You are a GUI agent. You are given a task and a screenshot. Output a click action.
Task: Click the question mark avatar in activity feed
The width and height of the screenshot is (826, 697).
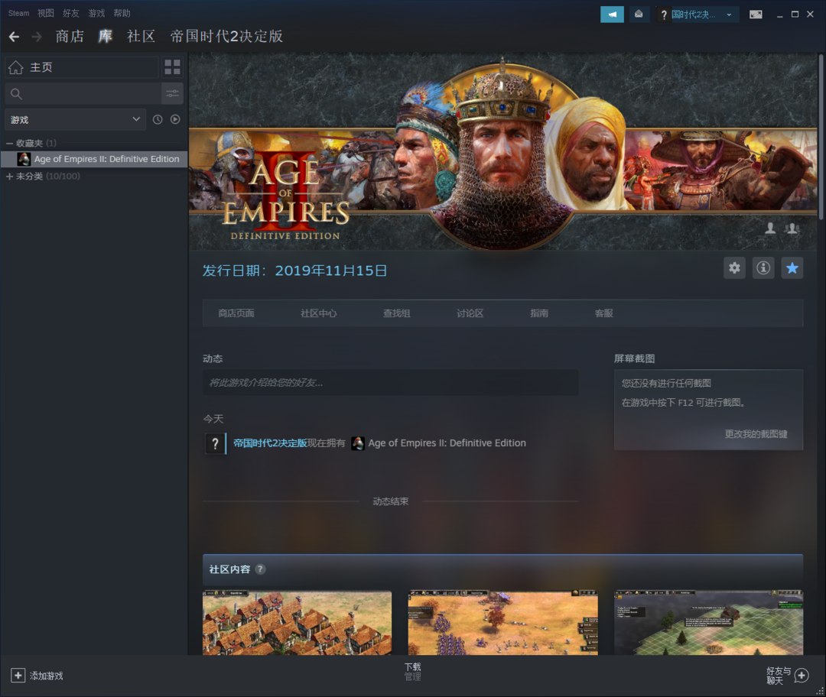(215, 443)
